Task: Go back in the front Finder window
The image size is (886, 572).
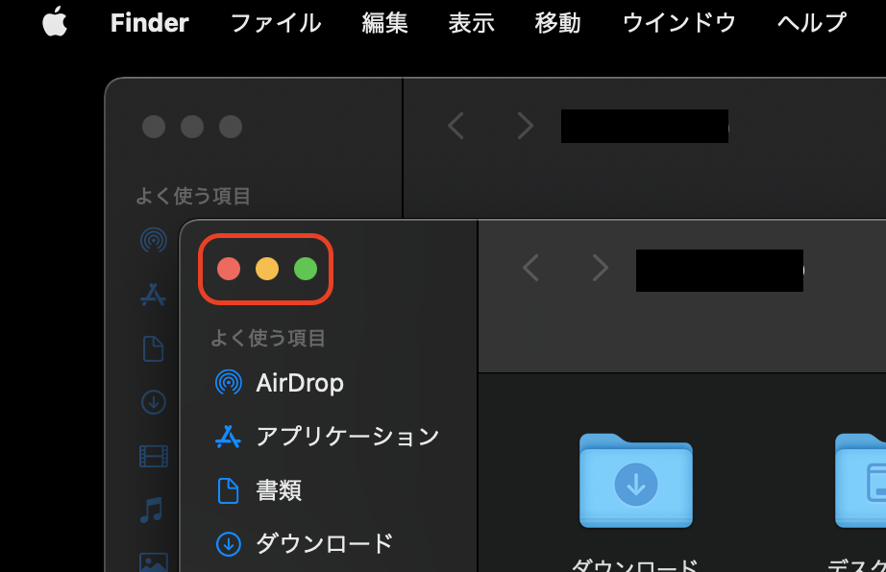Action: tap(530, 268)
